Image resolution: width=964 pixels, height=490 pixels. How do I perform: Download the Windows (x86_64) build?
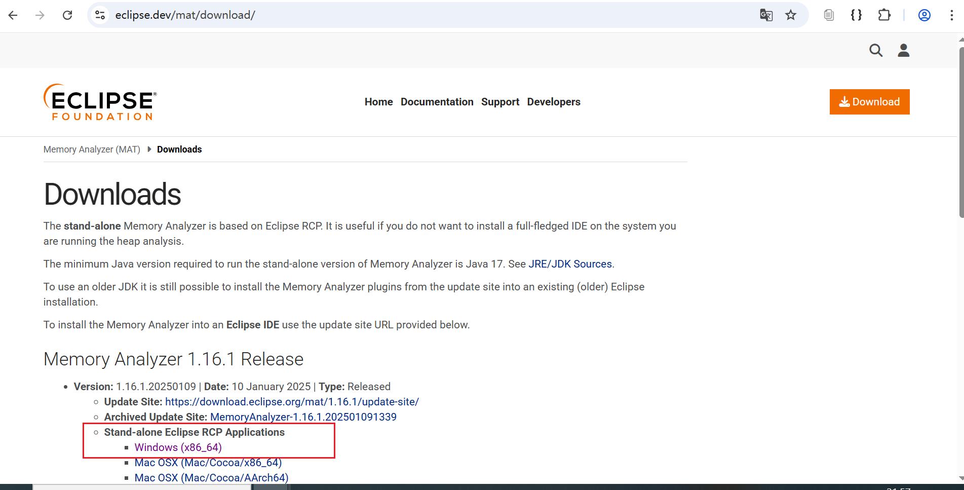pos(178,447)
